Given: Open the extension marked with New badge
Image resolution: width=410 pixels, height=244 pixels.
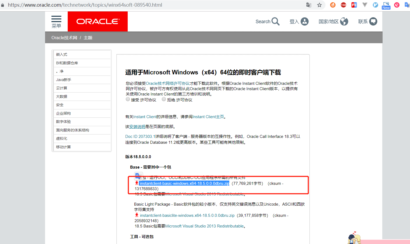Looking at the screenshot, I should 386,4.
